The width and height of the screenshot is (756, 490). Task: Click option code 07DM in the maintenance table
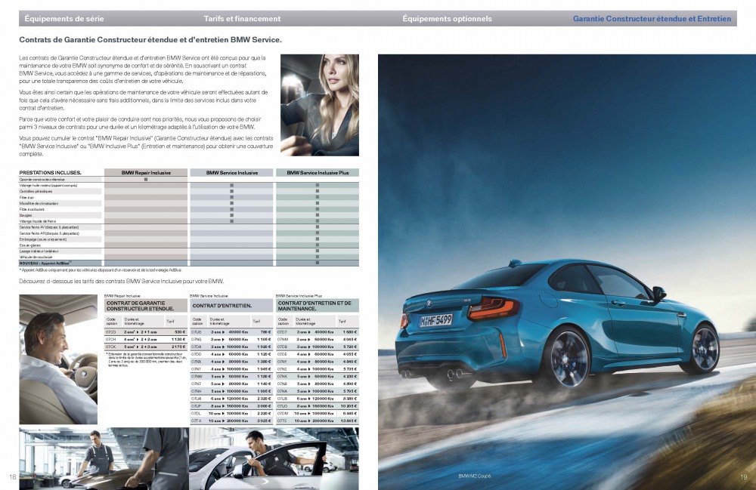[283, 414]
